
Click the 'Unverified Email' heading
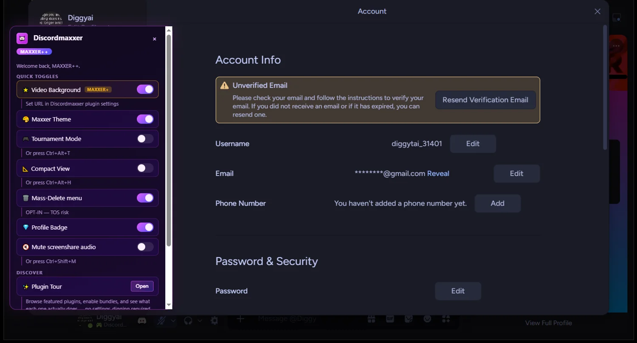260,85
